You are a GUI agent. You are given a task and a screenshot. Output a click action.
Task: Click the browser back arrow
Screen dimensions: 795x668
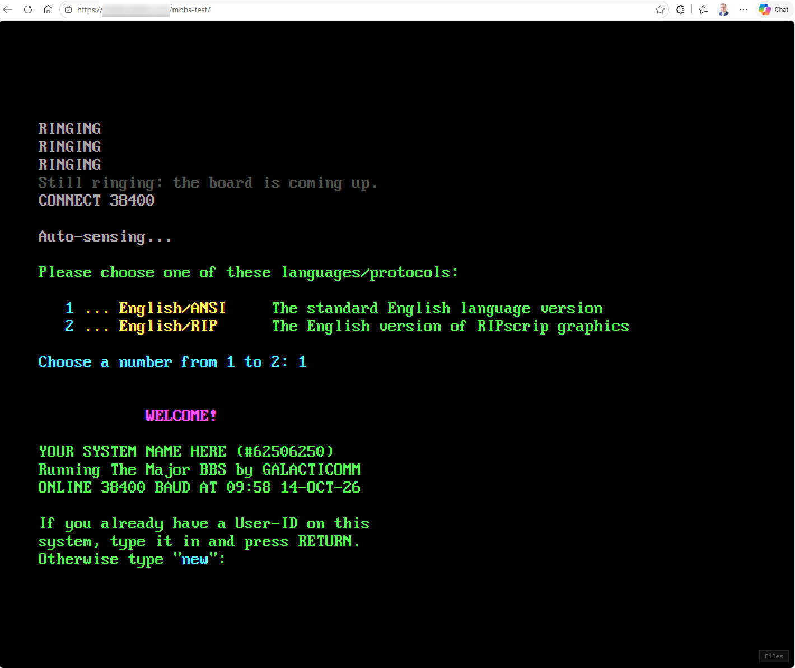8,10
